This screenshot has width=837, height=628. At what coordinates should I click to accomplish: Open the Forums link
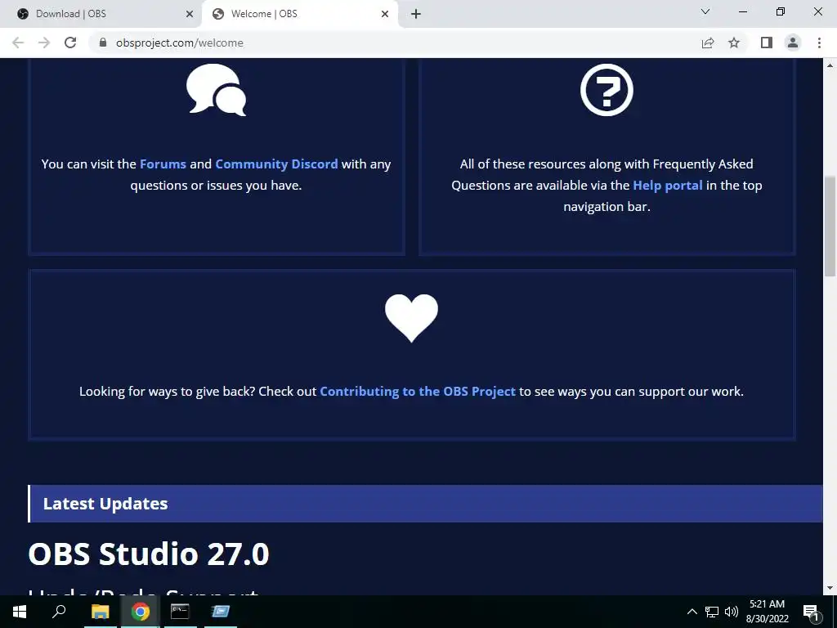click(163, 164)
